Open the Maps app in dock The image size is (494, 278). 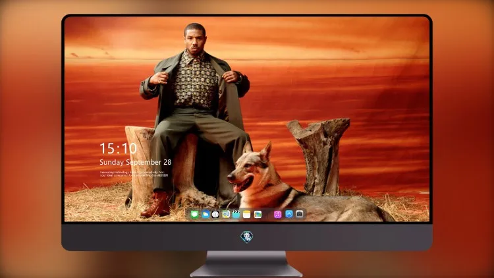[225, 215]
